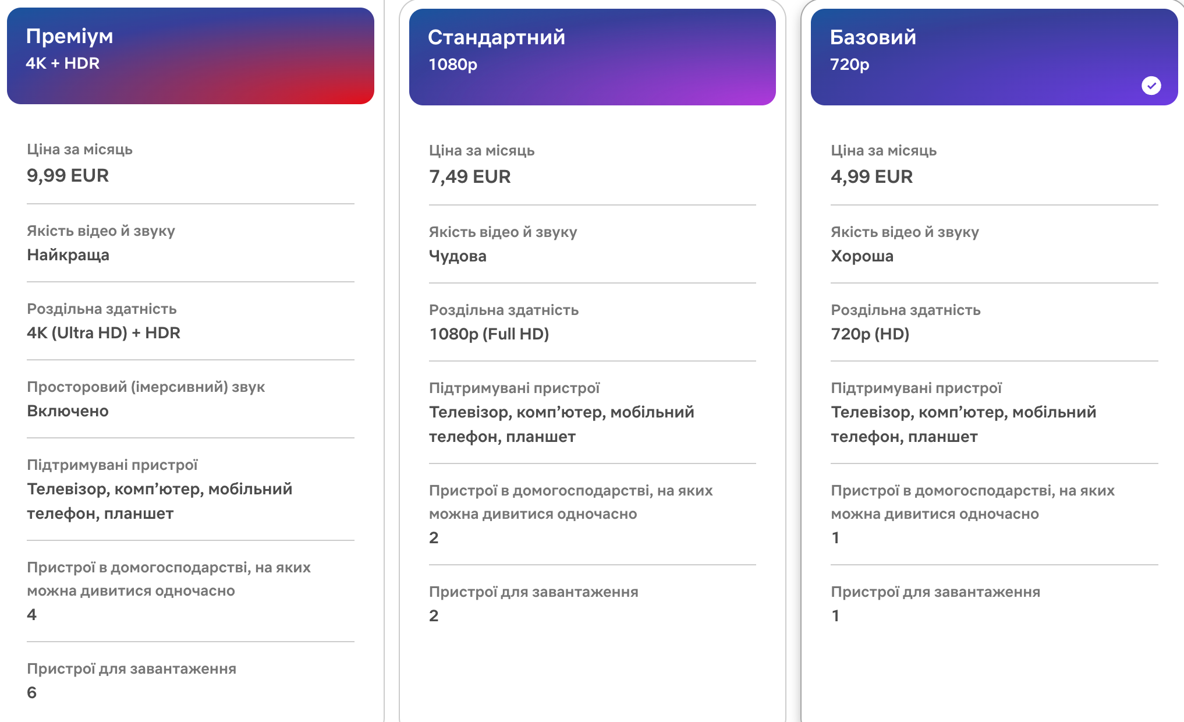Image resolution: width=1184 pixels, height=722 pixels.
Task: Select the Преміум plan card header
Action: tap(190, 56)
